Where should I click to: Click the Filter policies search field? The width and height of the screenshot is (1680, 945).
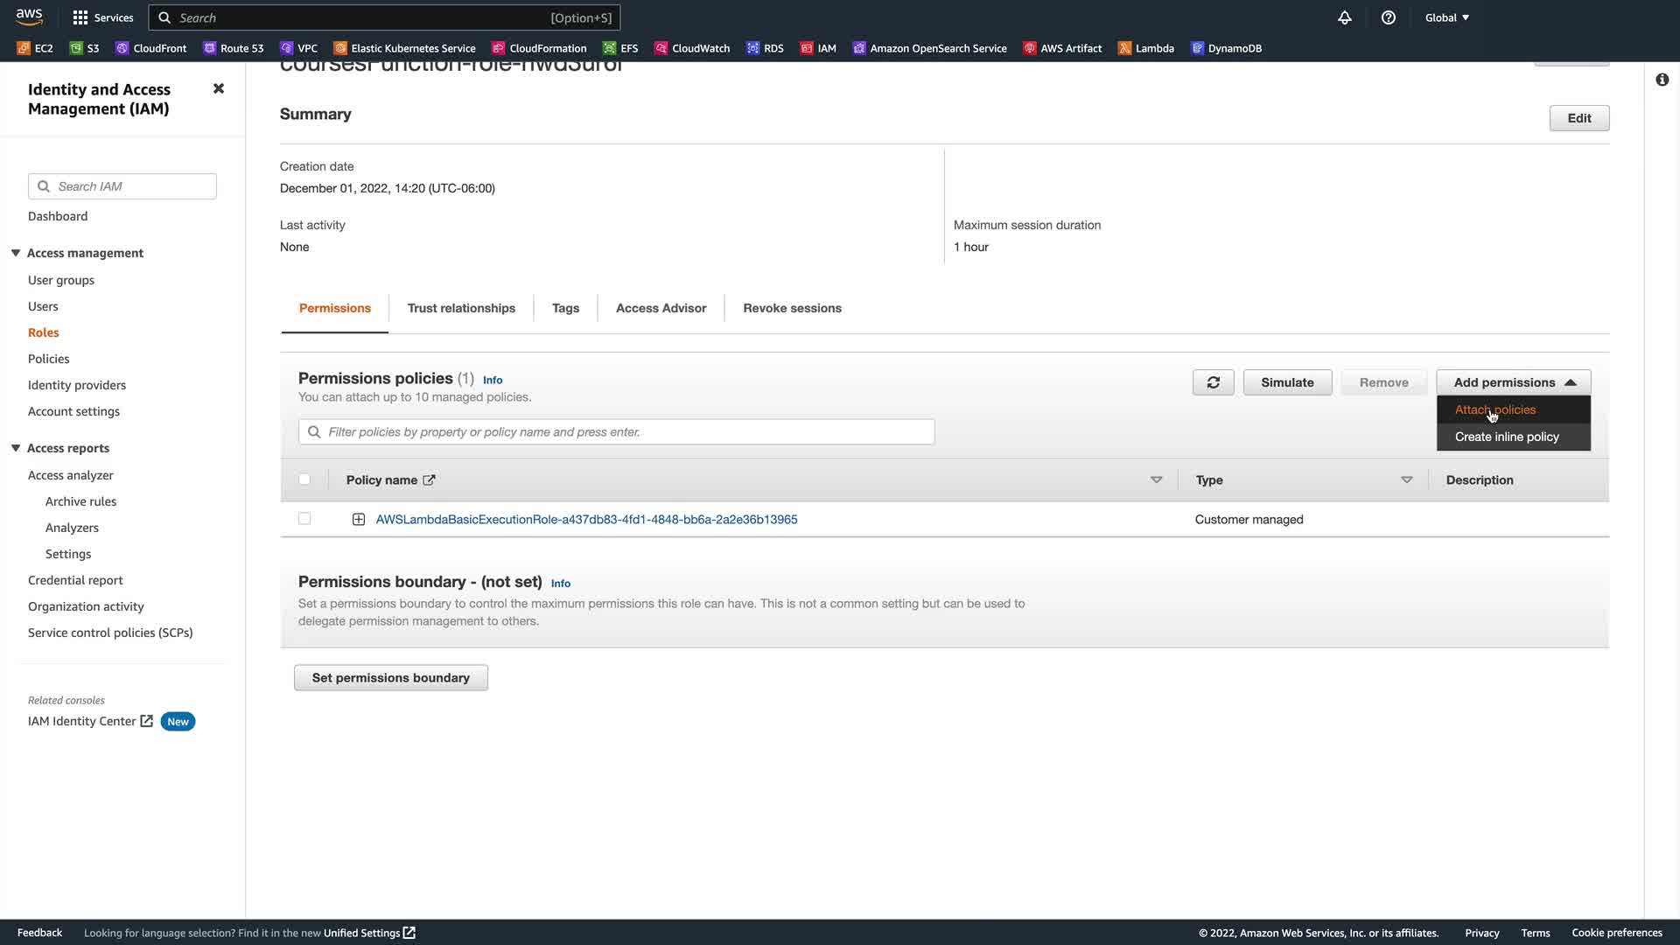coord(616,432)
